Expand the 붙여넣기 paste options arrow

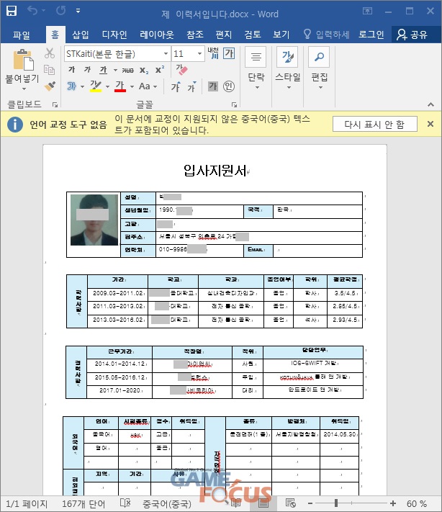[x=24, y=89]
